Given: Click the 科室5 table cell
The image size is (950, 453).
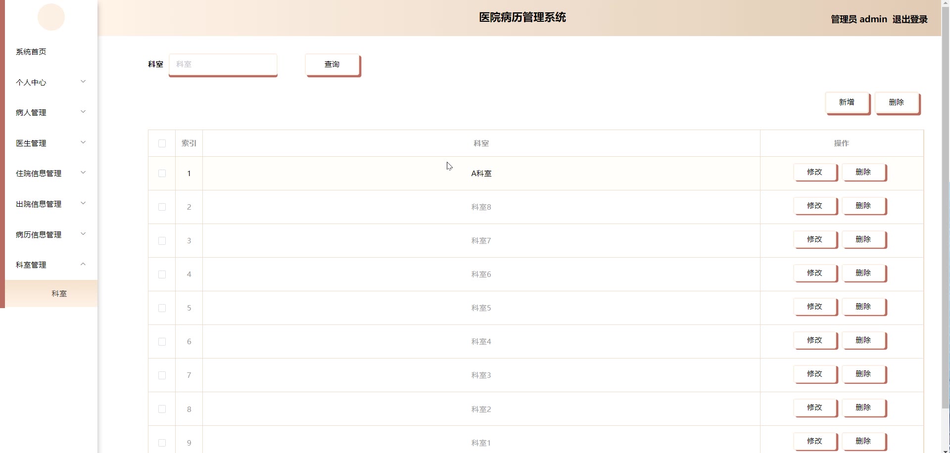Looking at the screenshot, I should [481, 308].
